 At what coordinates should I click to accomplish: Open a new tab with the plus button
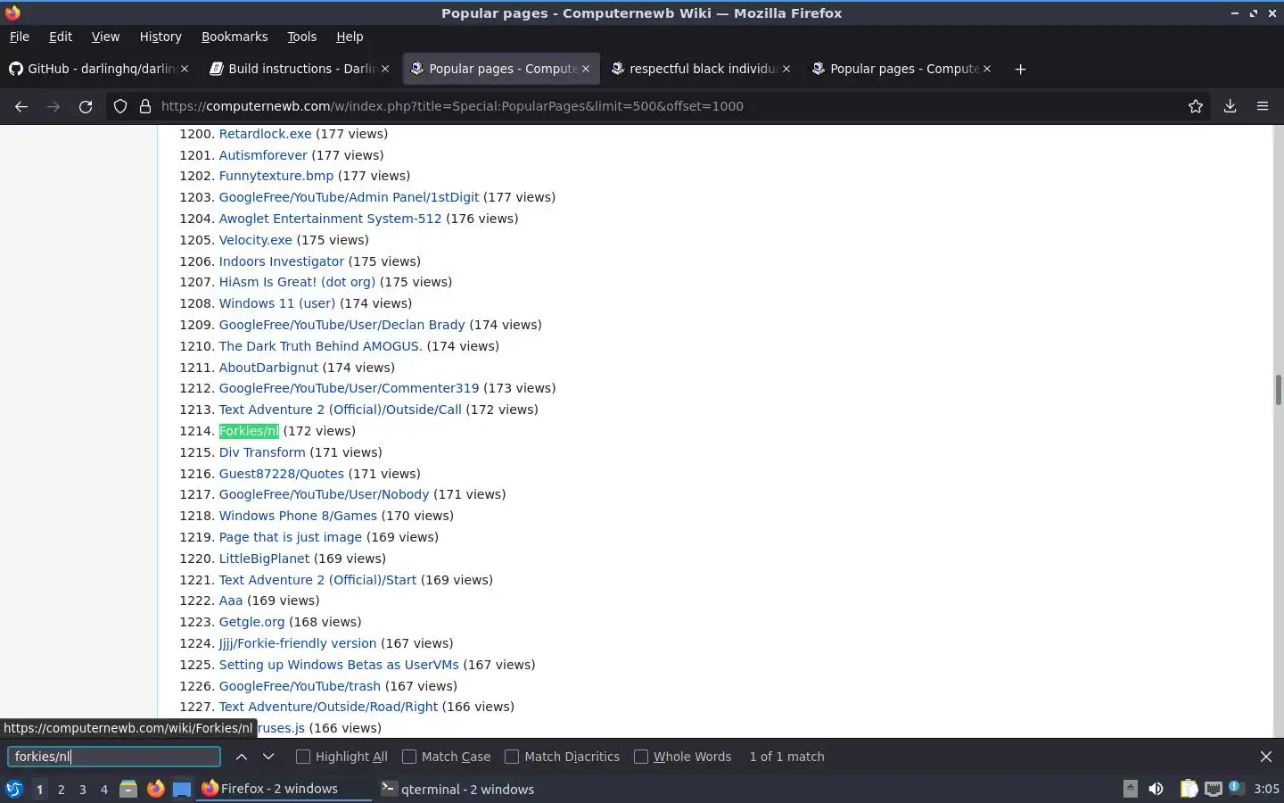1021,69
